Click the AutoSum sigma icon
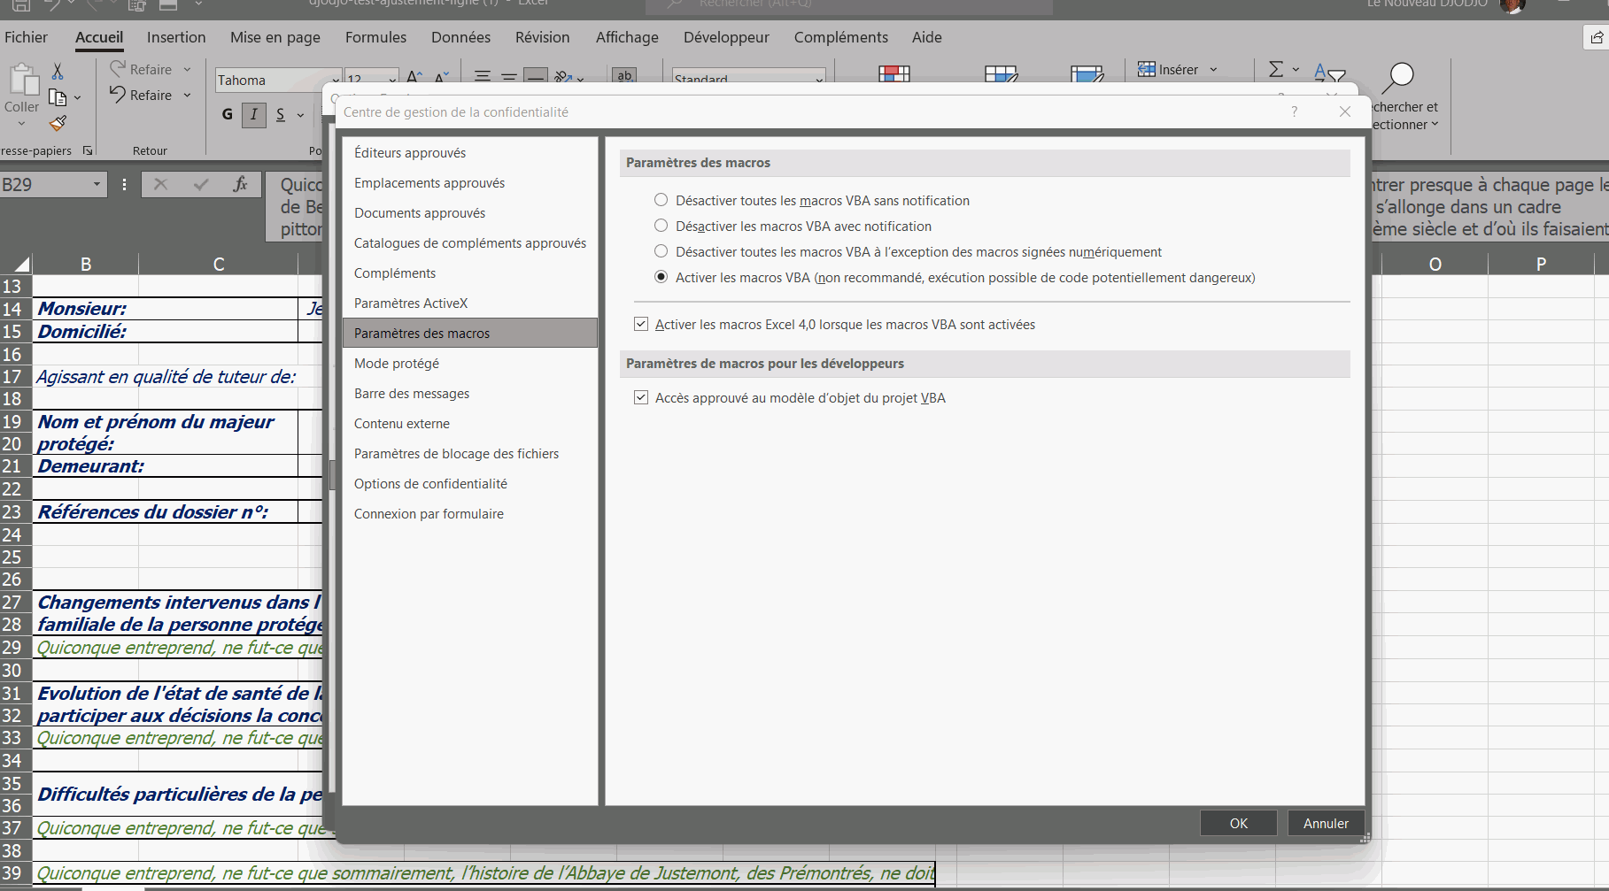Screen dimensions: 1609x891 point(1276,69)
